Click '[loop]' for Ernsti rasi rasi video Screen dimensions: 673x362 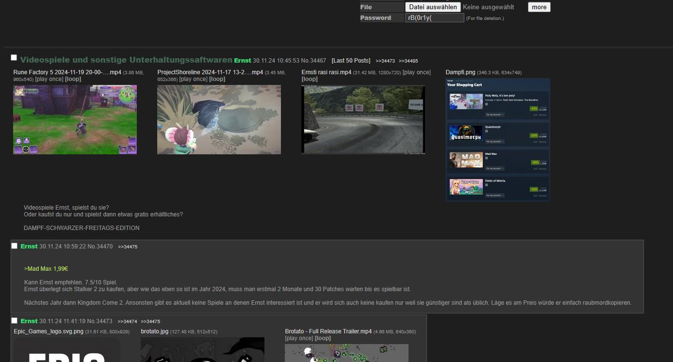310,79
